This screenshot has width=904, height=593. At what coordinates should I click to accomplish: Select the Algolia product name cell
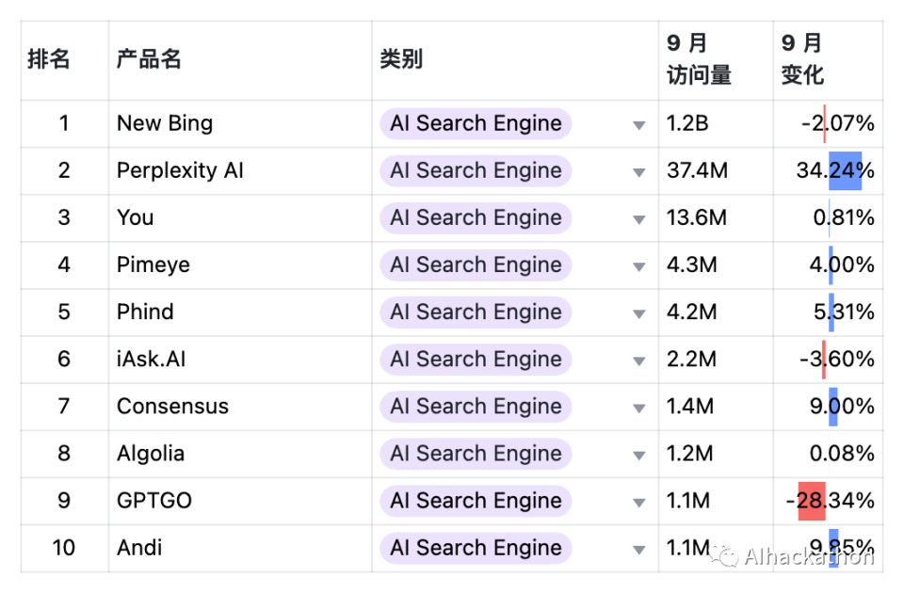151,454
